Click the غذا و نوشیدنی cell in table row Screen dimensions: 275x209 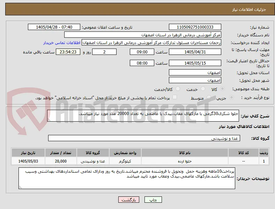point(93,161)
